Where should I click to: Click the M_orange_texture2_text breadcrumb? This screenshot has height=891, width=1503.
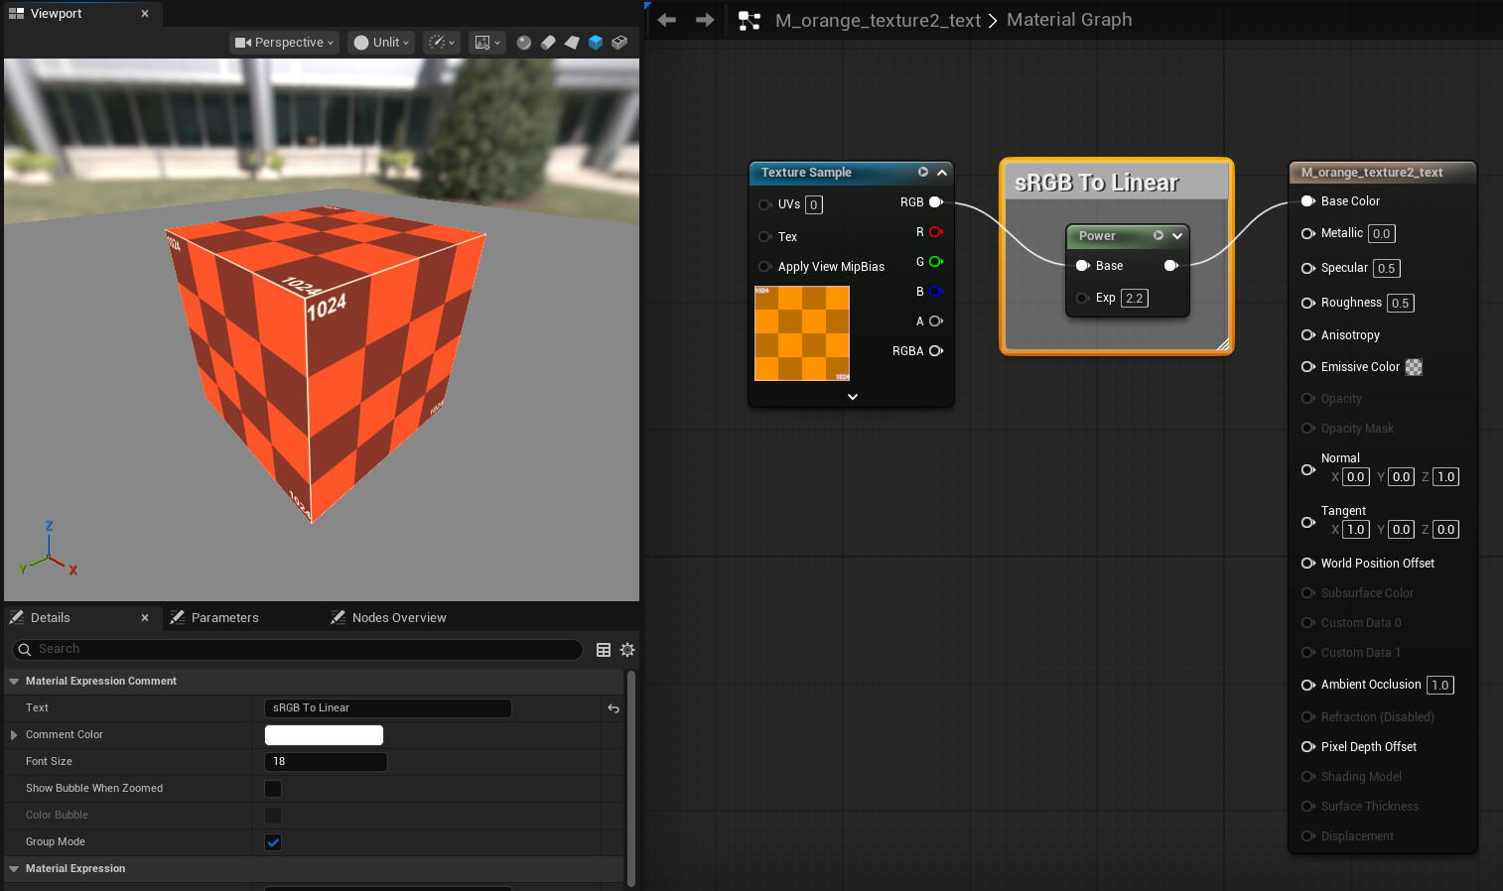point(878,21)
